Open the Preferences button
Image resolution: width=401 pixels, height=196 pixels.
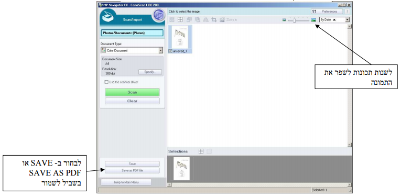(327, 12)
